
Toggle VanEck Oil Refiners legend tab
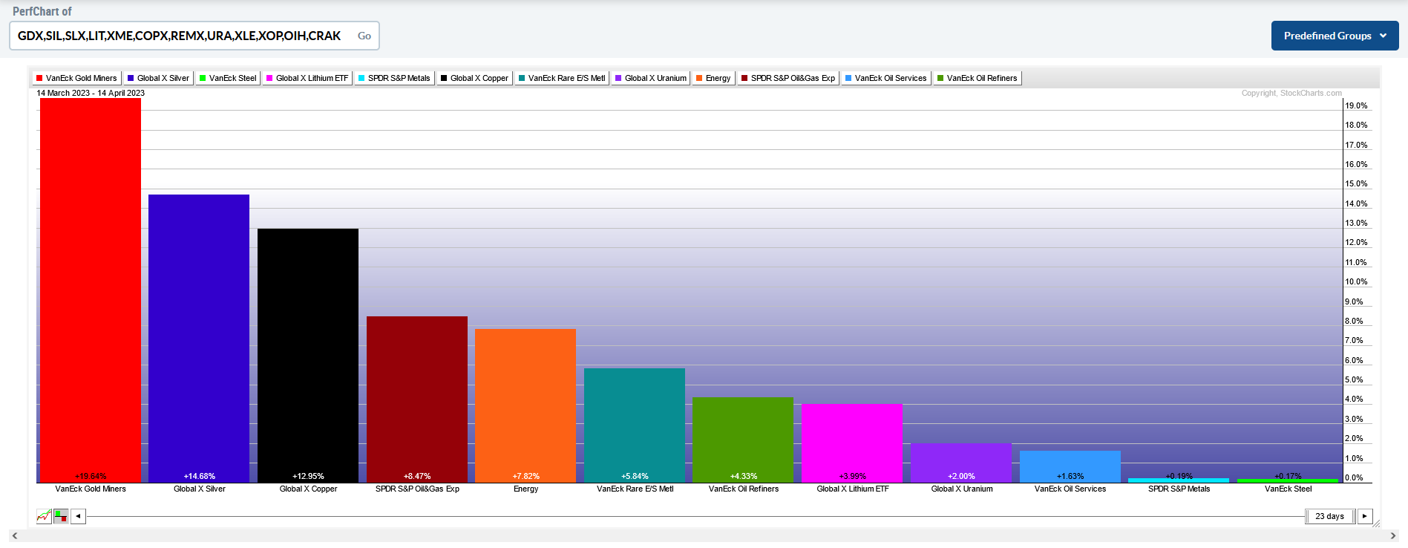pos(978,78)
